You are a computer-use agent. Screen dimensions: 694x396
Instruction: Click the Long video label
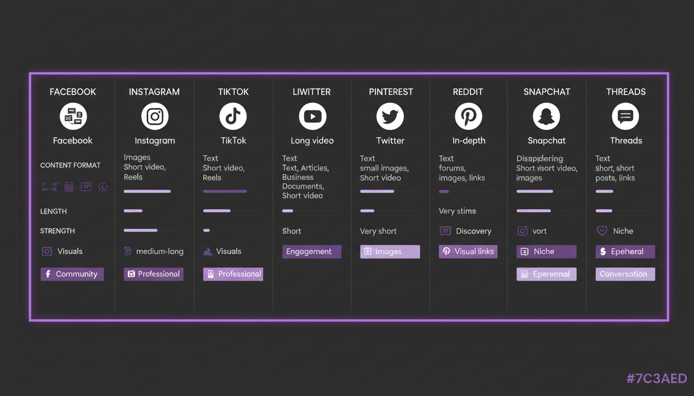(312, 141)
